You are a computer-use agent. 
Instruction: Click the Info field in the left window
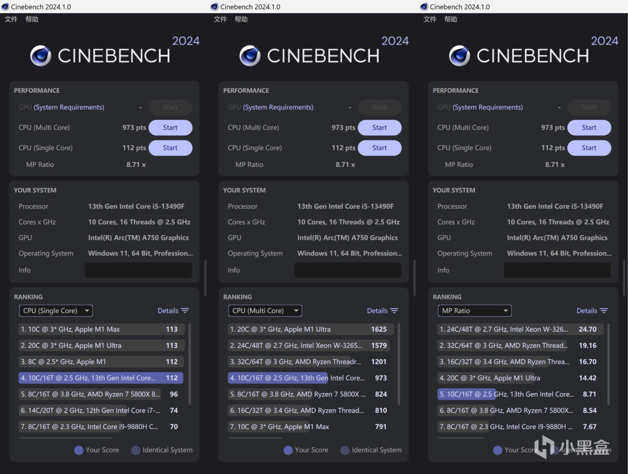139,270
